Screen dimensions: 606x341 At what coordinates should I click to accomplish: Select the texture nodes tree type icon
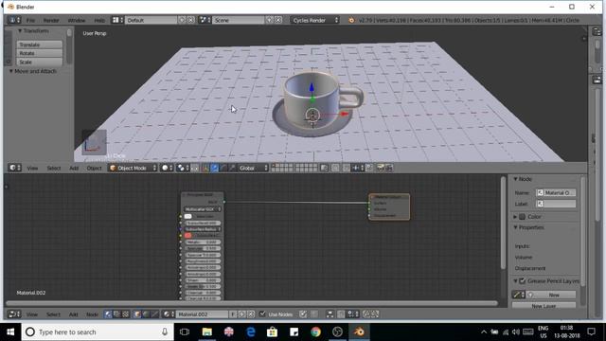coord(126,314)
